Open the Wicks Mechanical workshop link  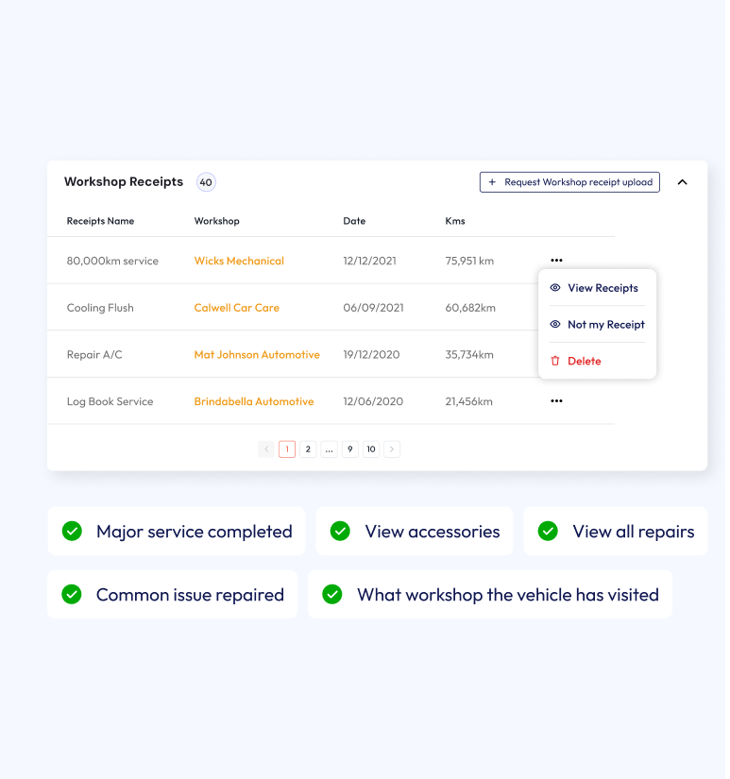(x=239, y=261)
